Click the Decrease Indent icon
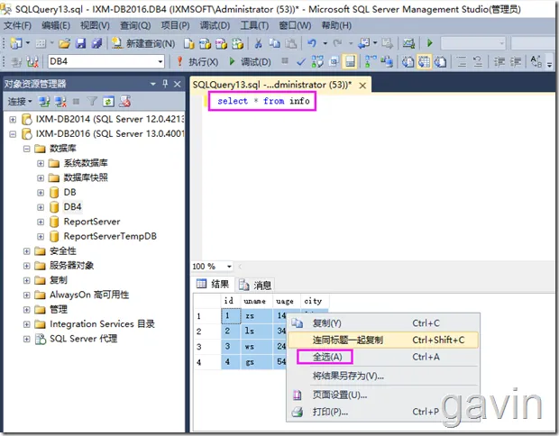The image size is (559, 436). 499,62
